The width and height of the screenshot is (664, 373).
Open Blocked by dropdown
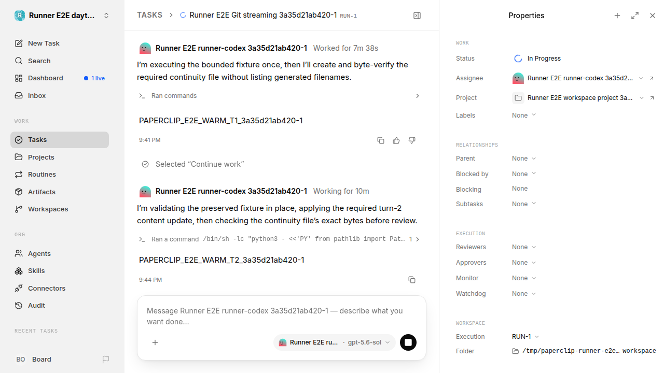coord(524,174)
